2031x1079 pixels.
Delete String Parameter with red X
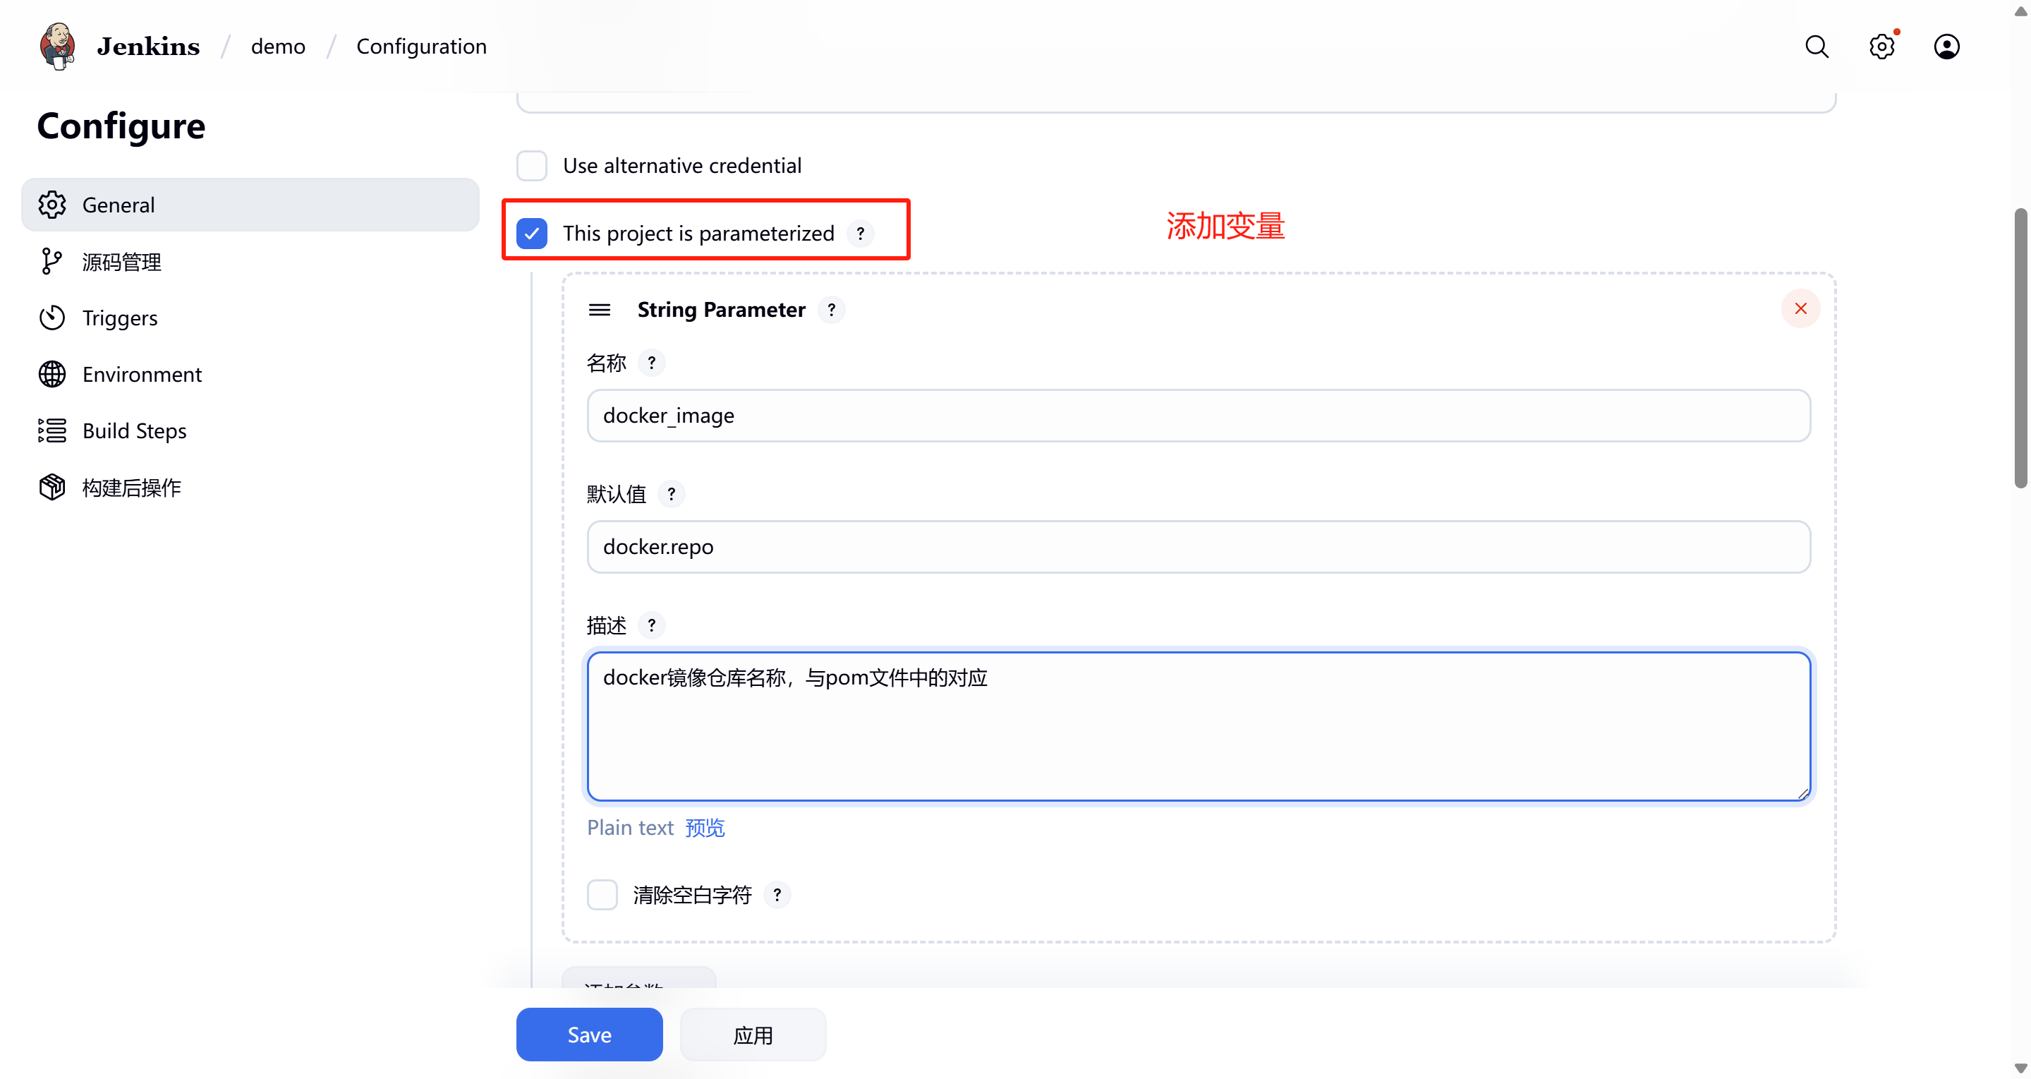click(x=1800, y=308)
